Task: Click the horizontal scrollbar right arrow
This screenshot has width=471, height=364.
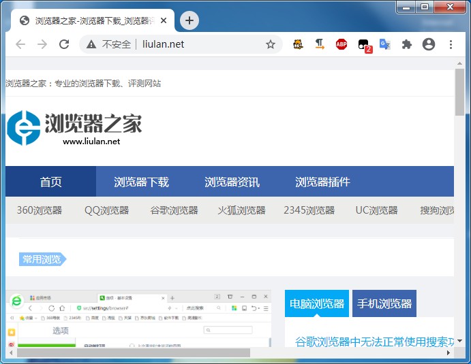Action: [449, 352]
